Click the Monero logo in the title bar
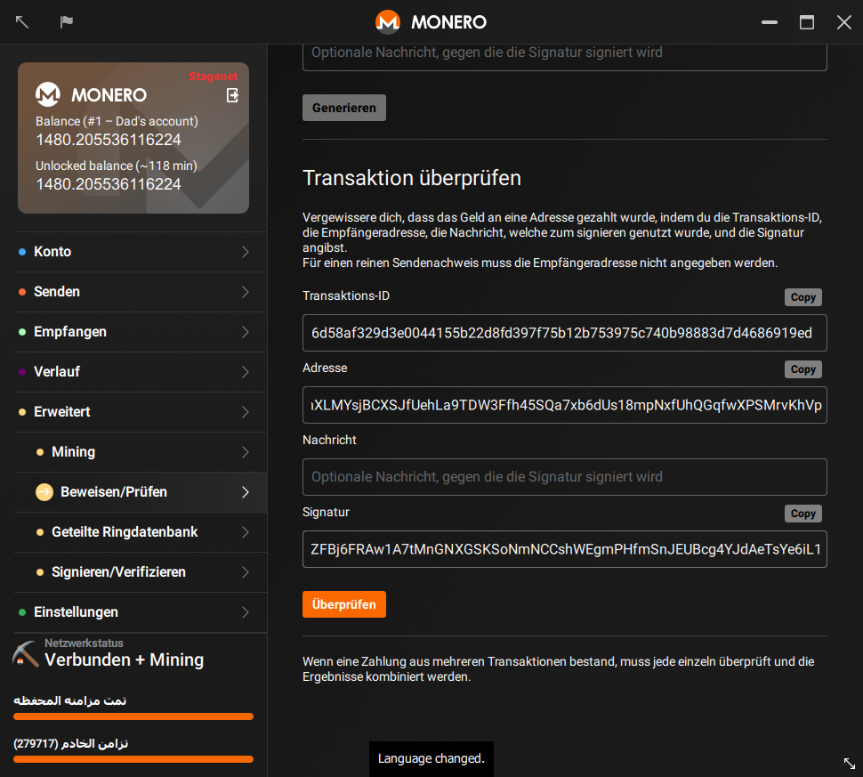The image size is (863, 777). tap(388, 22)
